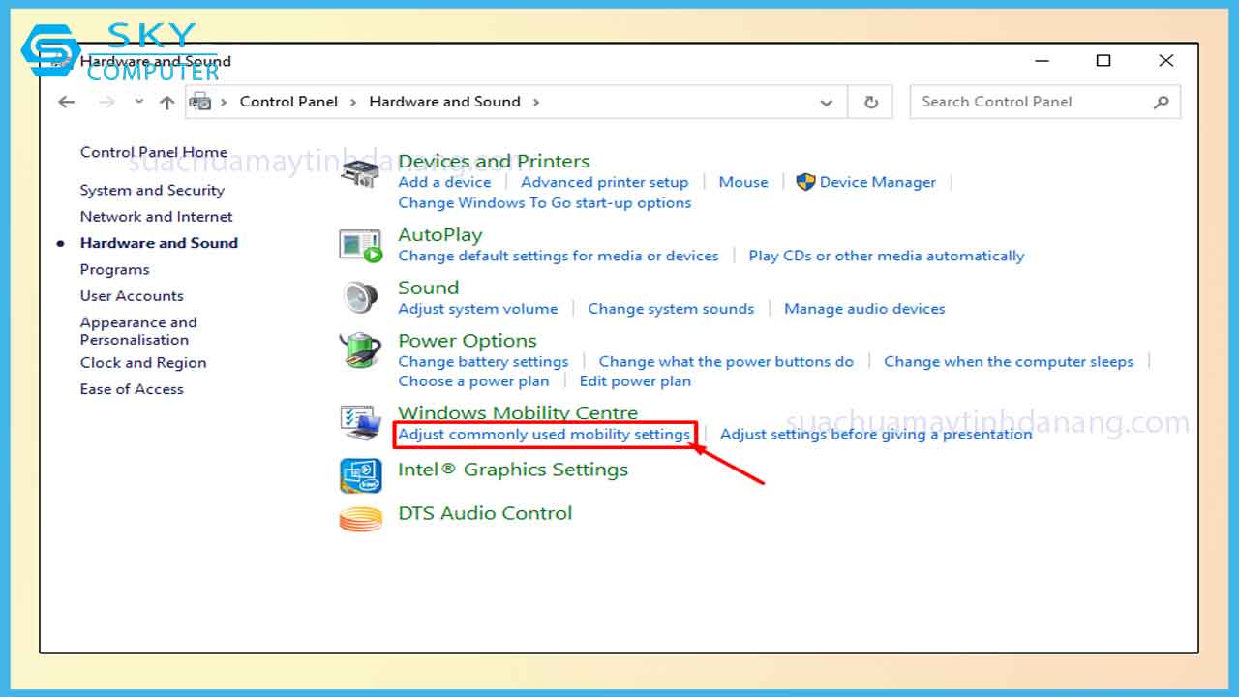The height and width of the screenshot is (697, 1239).
Task: Navigate back to previous page
Action: click(66, 102)
